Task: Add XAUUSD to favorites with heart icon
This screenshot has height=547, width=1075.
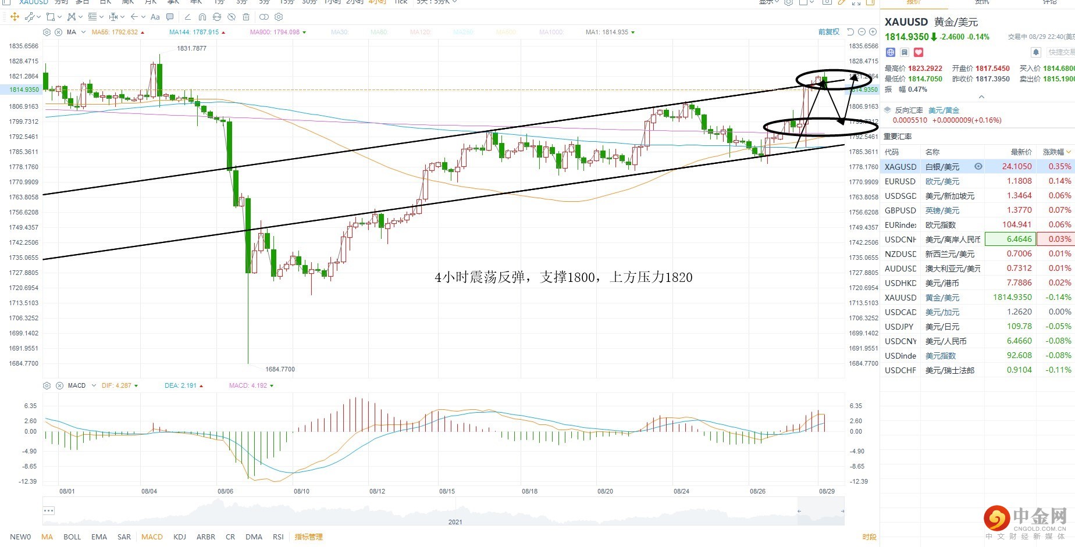Action: [919, 52]
